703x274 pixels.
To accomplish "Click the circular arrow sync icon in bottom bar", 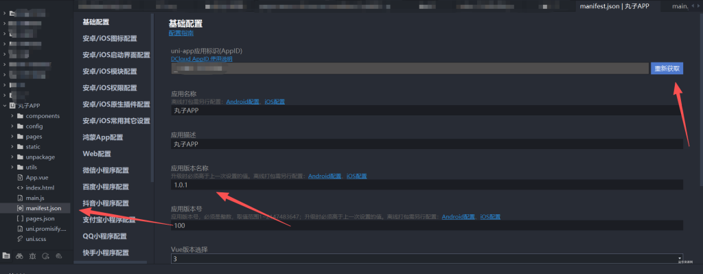I will coord(46,256).
